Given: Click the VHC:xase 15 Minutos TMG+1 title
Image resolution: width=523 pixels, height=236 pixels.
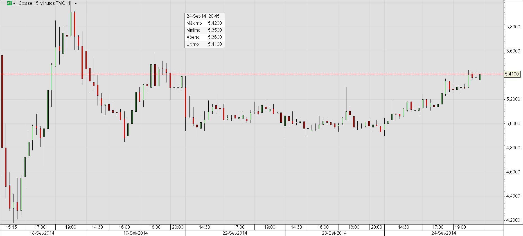Looking at the screenshot, I should (x=41, y=3).
